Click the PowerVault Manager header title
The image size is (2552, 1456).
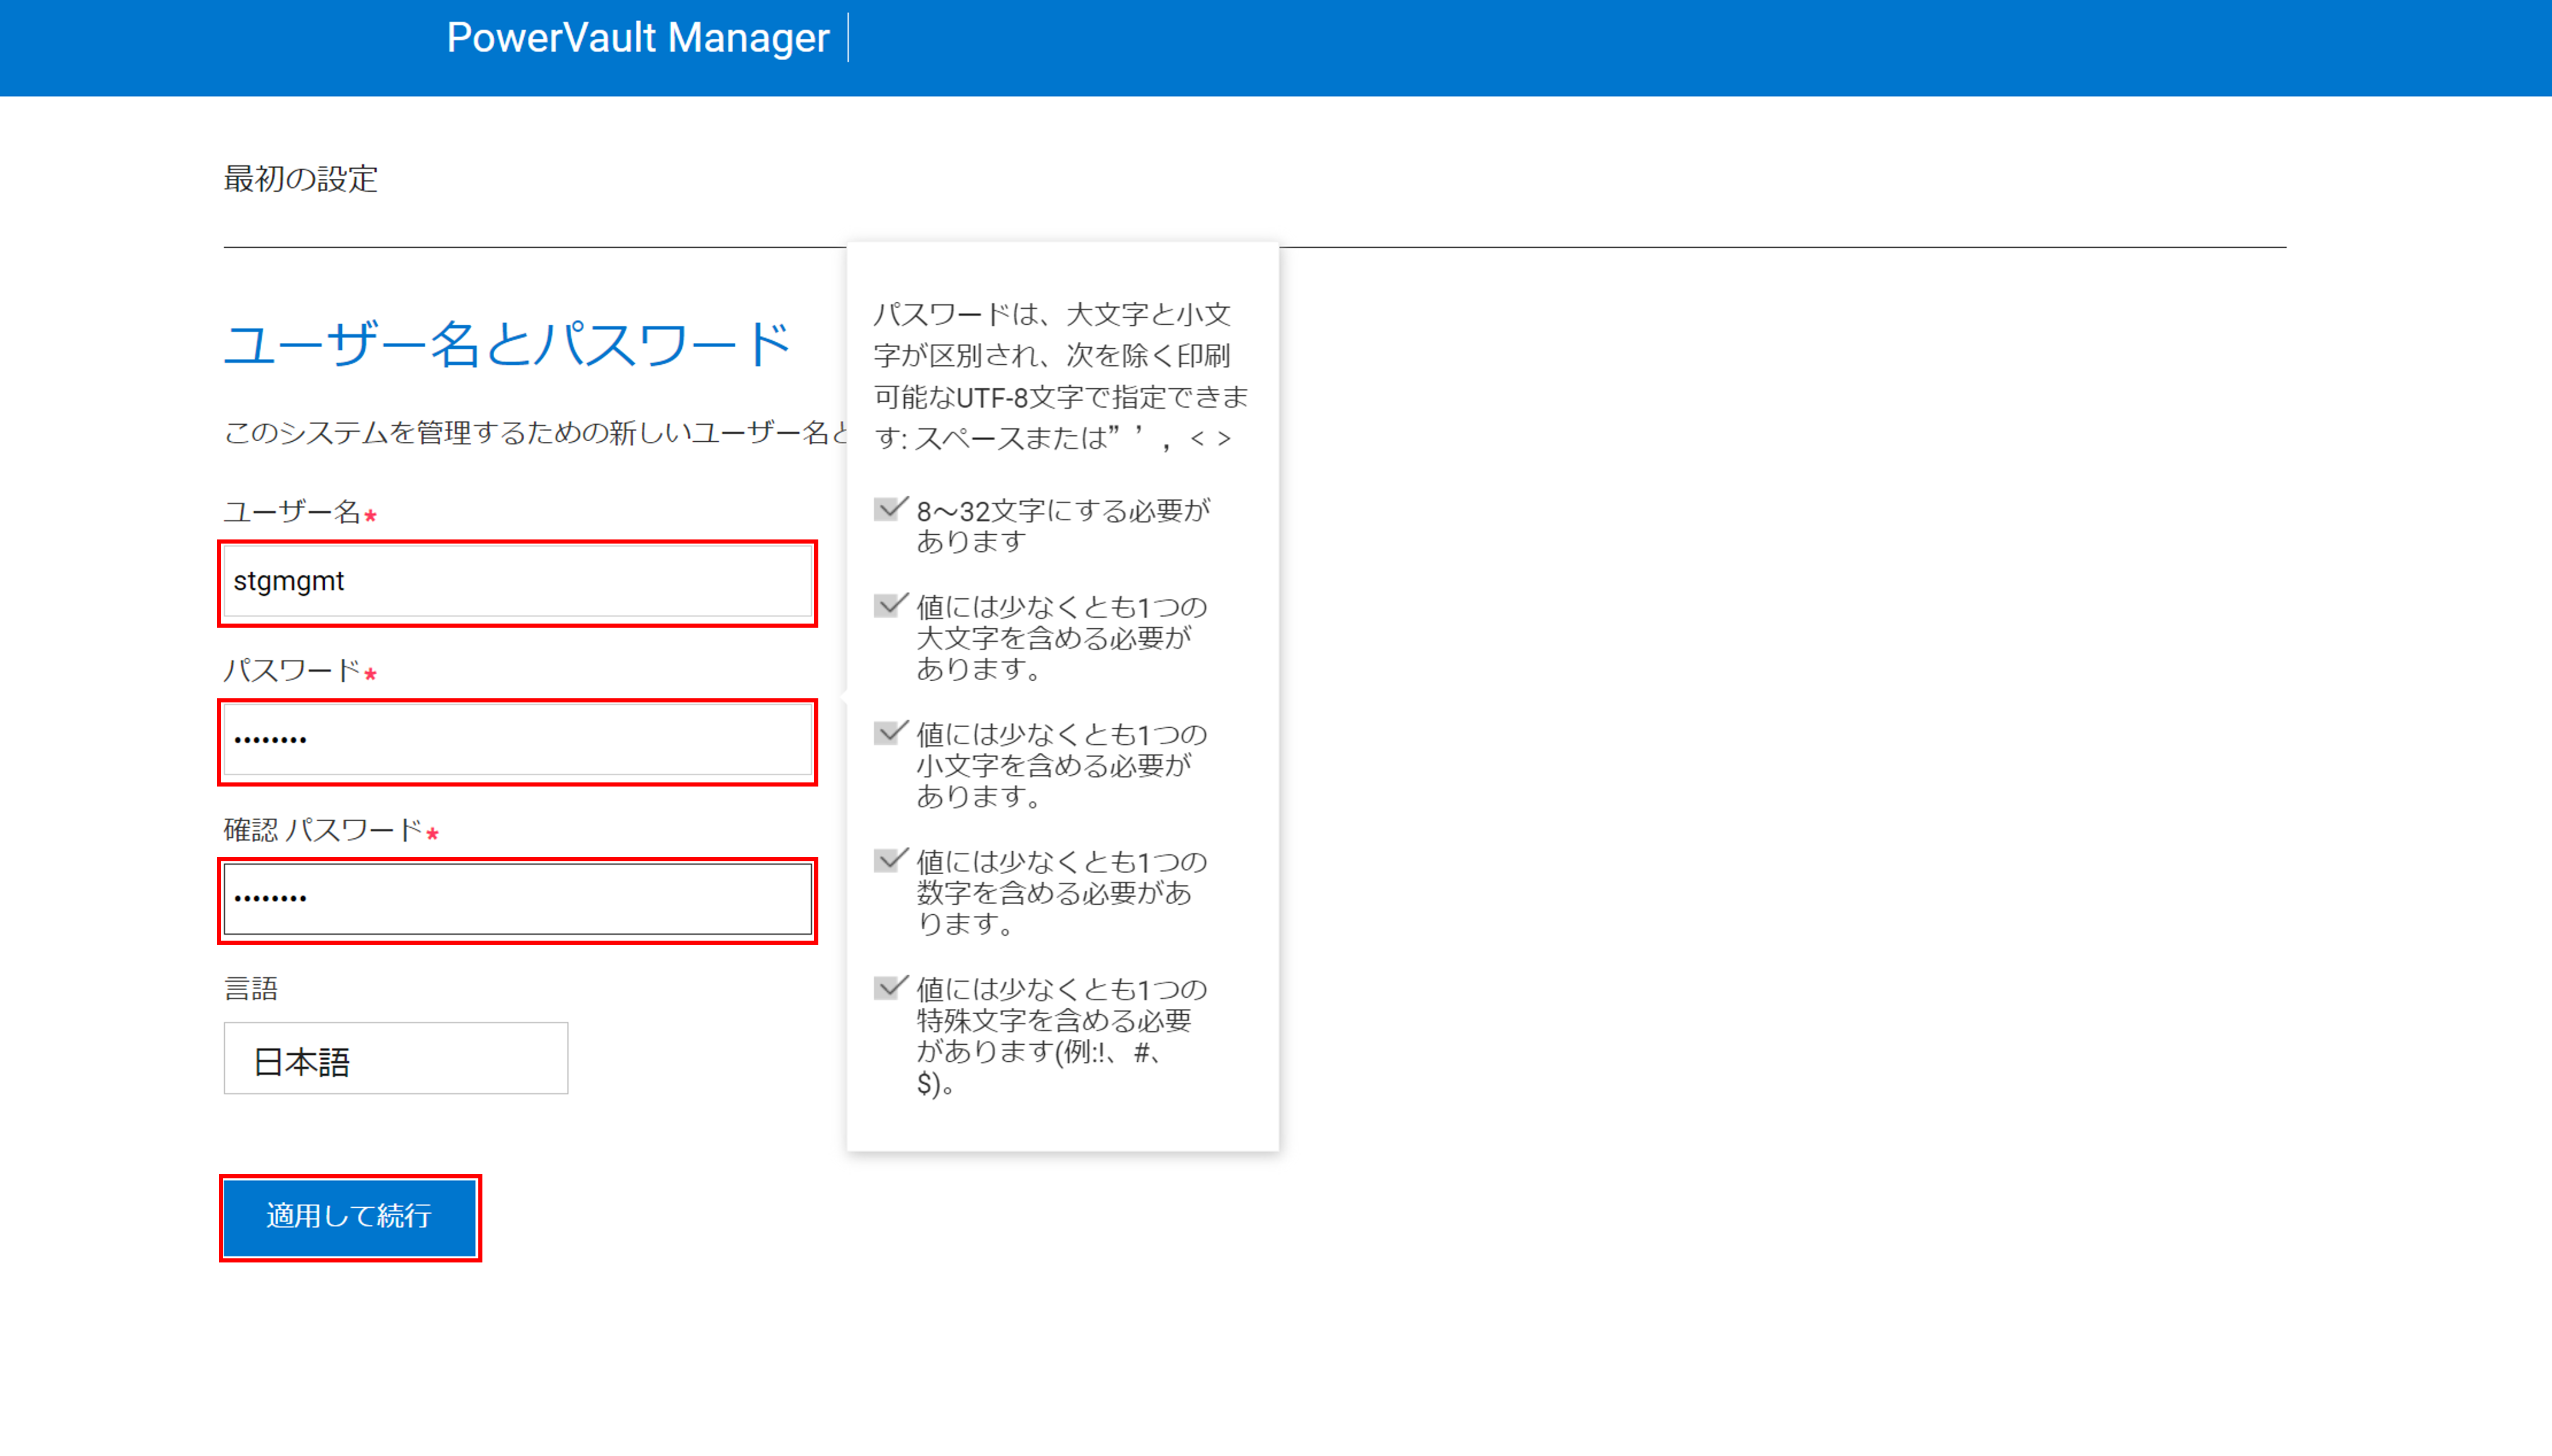click(637, 38)
